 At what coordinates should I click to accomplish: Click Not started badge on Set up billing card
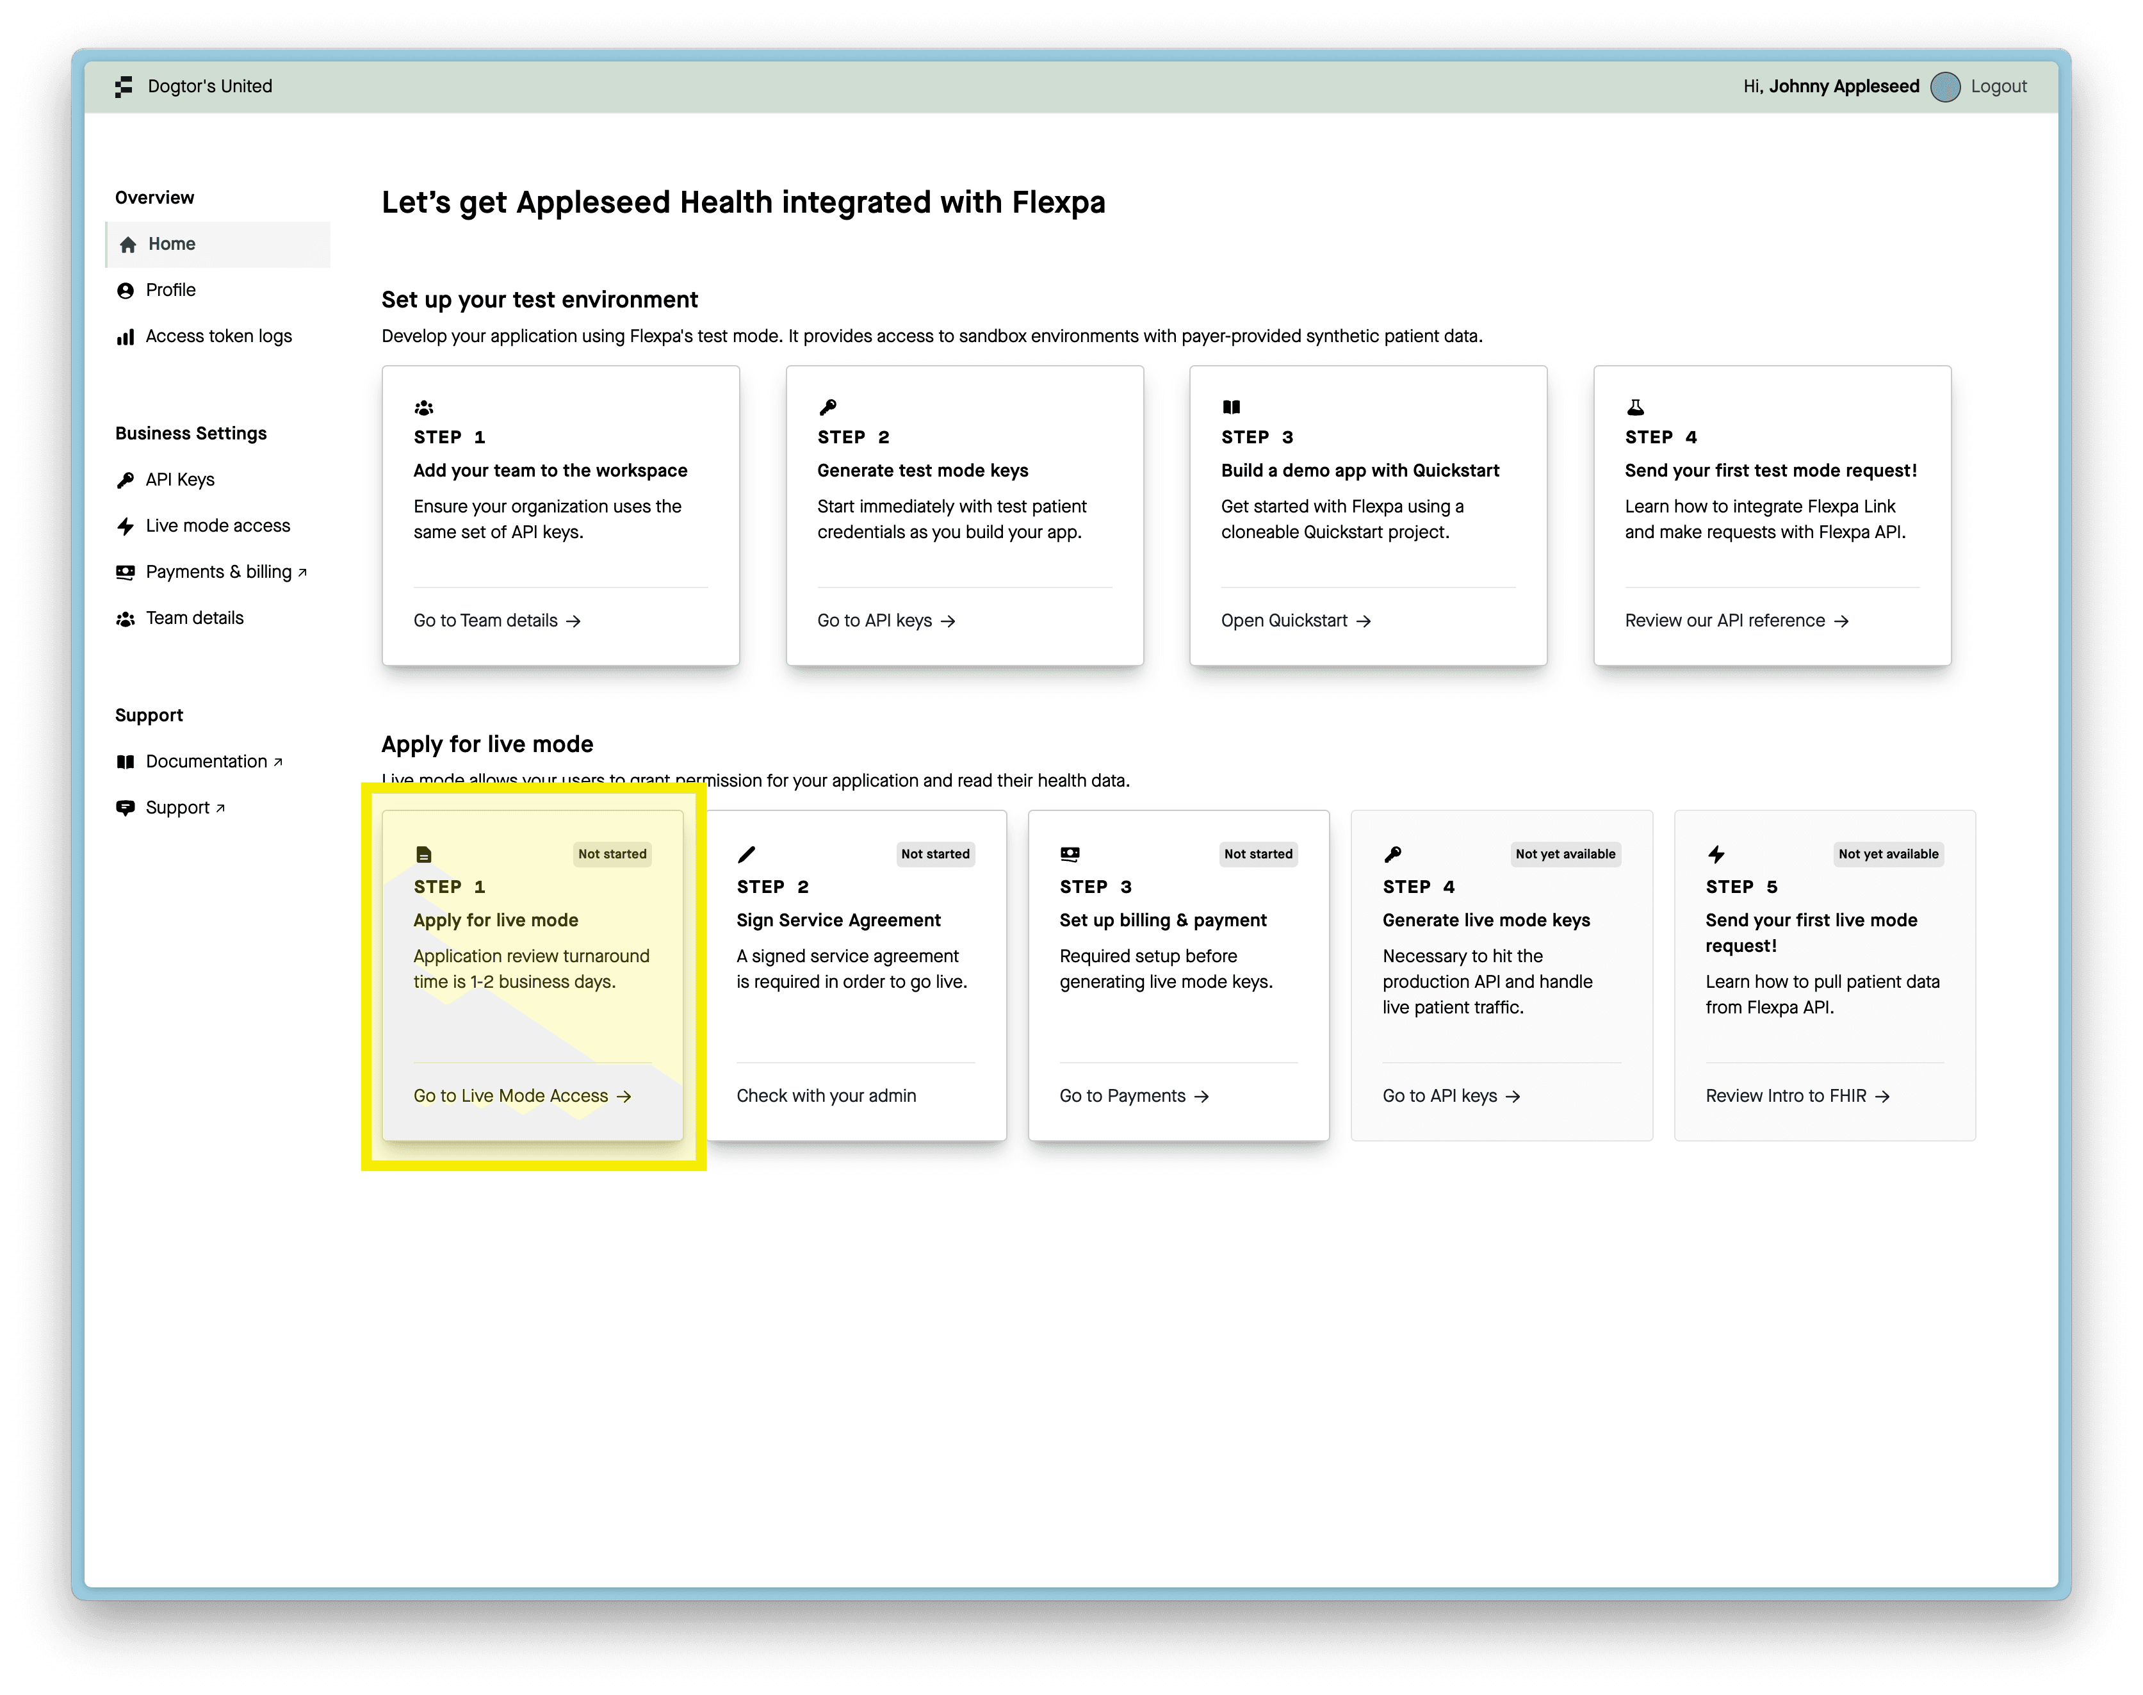[1258, 855]
